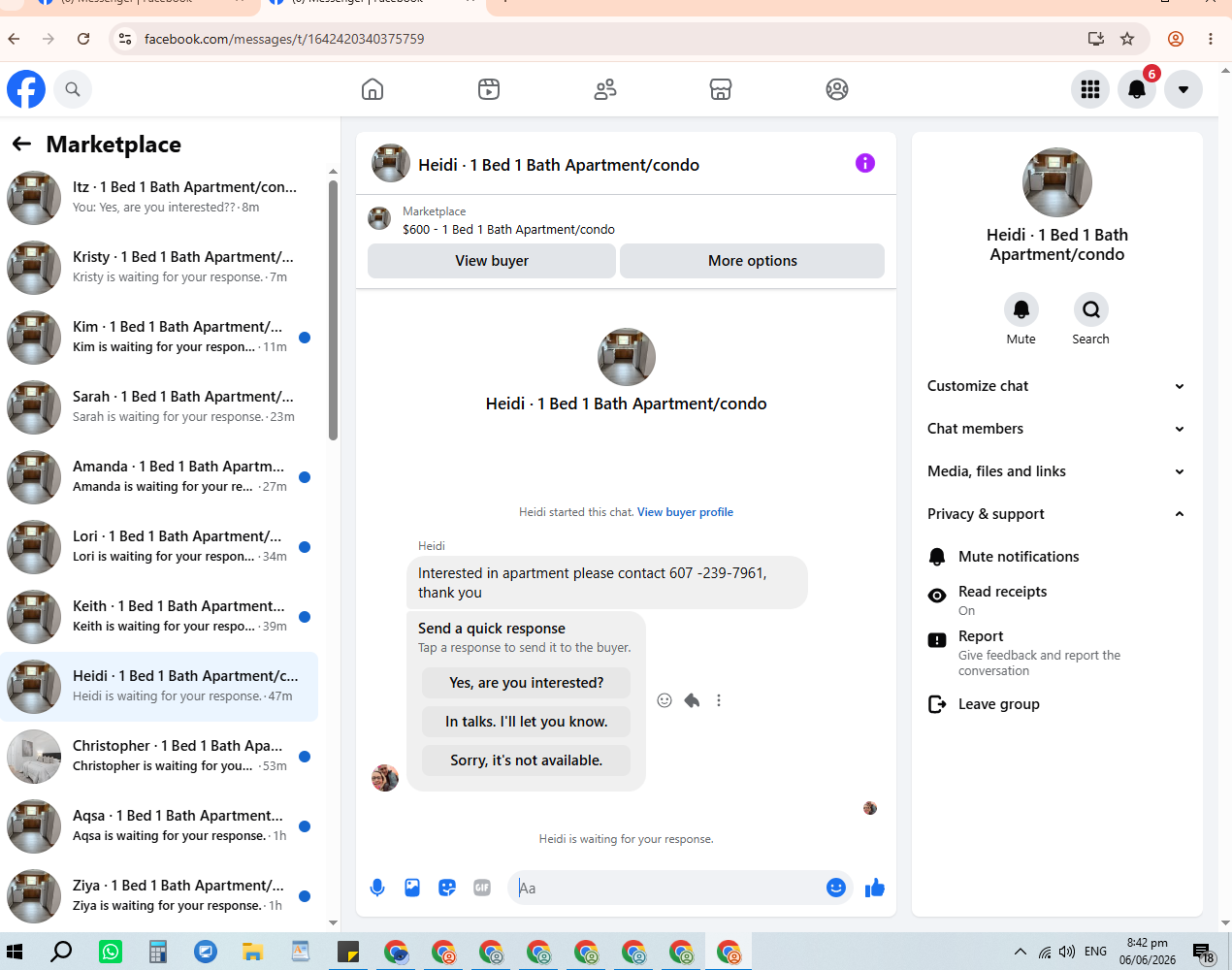The image size is (1232, 970).
Task: Click the Mute bell button
Action: tap(1021, 309)
